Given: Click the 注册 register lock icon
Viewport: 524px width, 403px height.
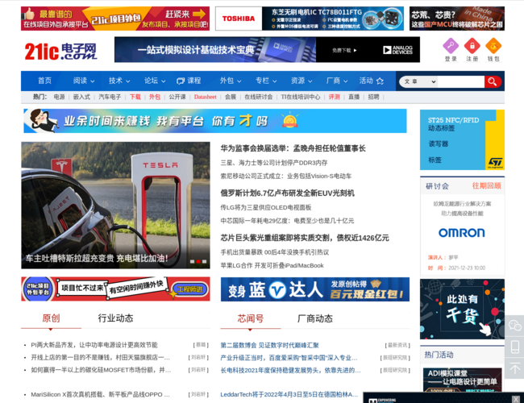Looking at the screenshot, I should pyautogui.click(x=472, y=46).
